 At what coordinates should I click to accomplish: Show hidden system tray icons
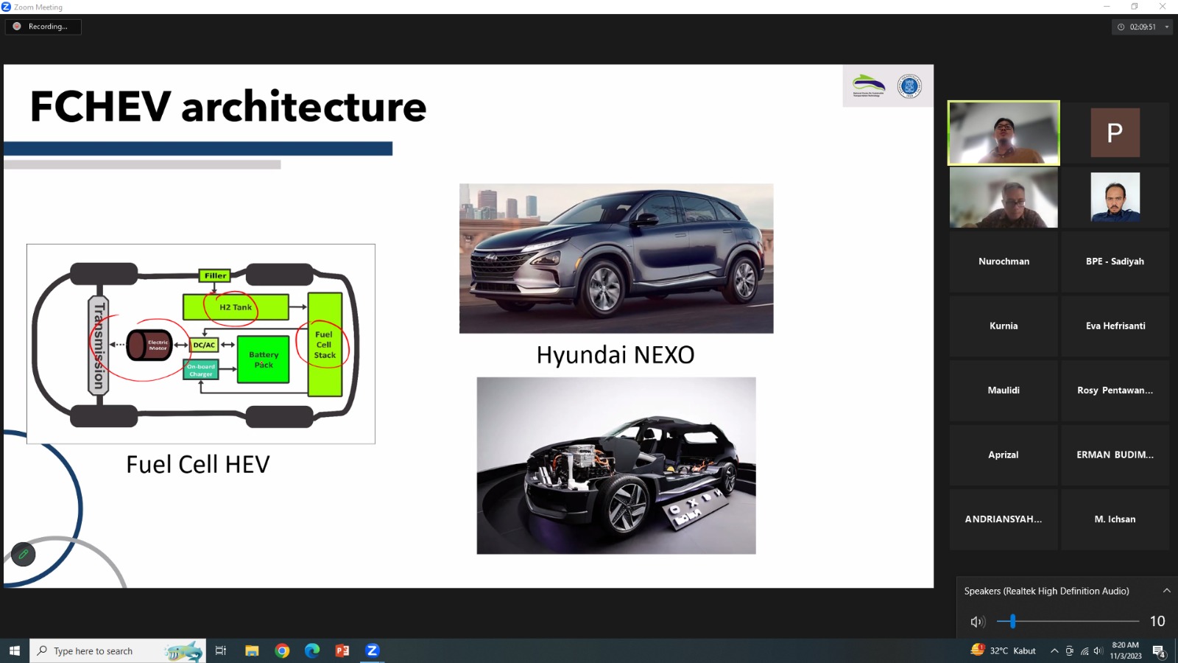click(x=1054, y=650)
